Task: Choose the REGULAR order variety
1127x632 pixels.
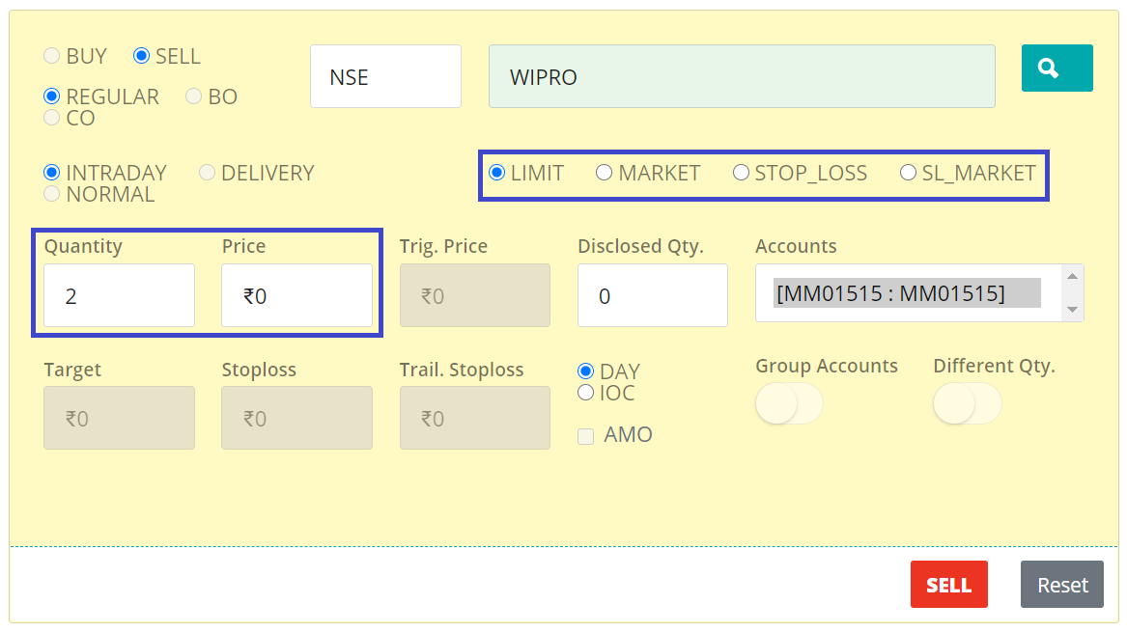Action: click(x=51, y=96)
